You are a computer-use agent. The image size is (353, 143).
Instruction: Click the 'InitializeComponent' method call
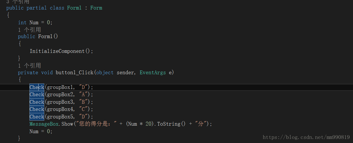57,51
